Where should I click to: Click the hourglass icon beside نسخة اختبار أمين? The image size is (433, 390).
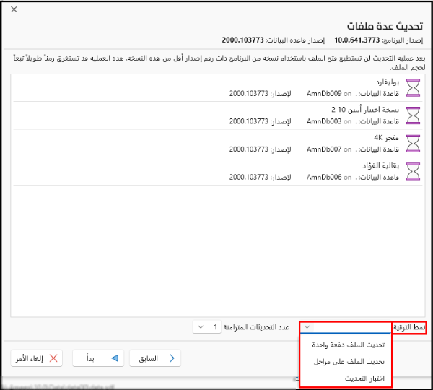click(x=414, y=115)
